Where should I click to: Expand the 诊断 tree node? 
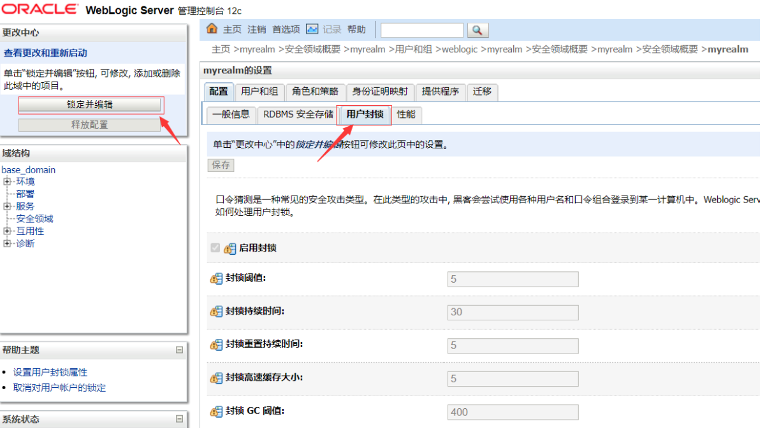pyautogui.click(x=7, y=243)
